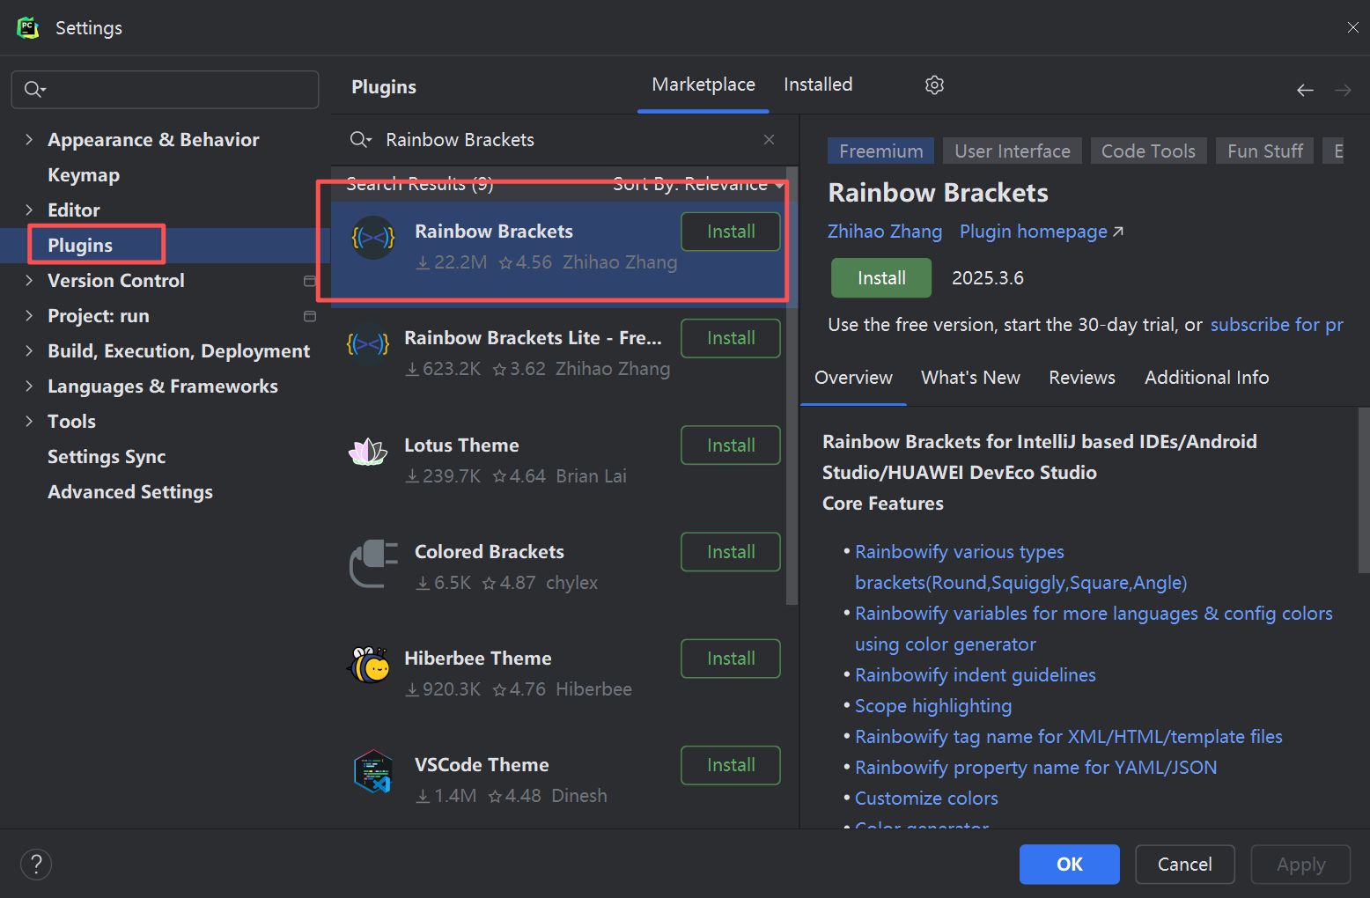Click the Fun Stuff tag

(x=1265, y=151)
